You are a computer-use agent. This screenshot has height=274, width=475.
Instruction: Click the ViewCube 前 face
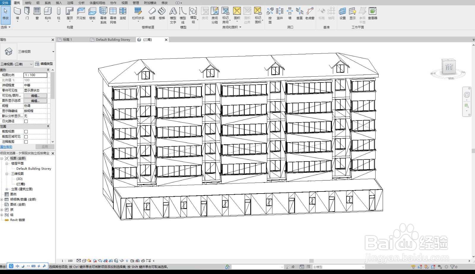point(449,67)
